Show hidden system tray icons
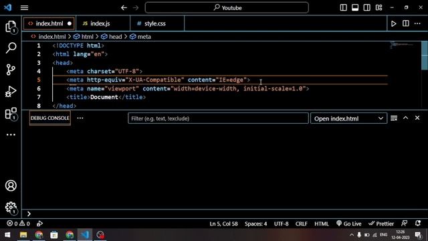This screenshot has height=241, width=428. [x=352, y=235]
